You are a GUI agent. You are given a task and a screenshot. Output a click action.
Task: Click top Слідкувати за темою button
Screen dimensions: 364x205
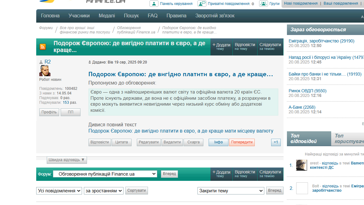pyautogui.click(x=270, y=47)
